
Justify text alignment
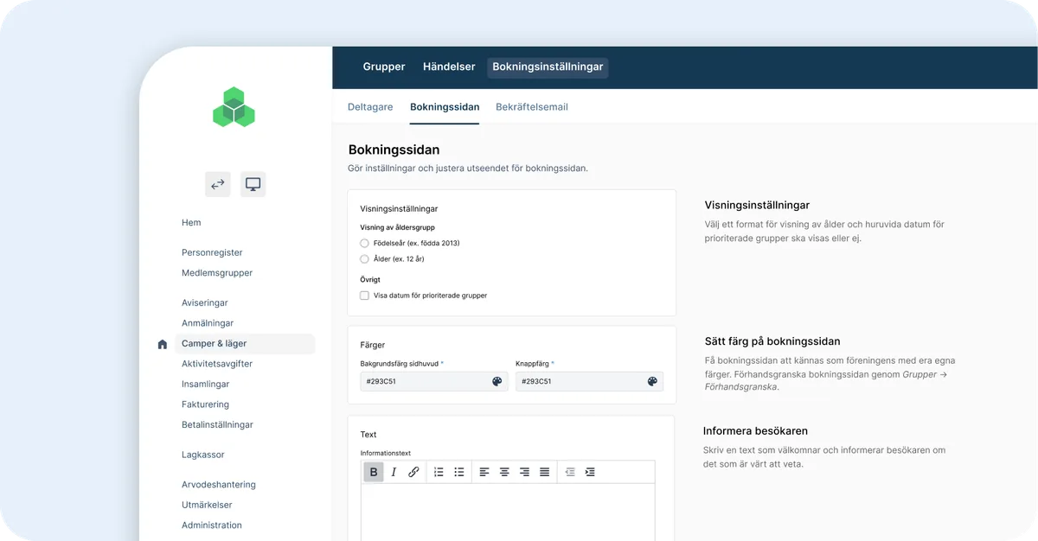click(544, 472)
